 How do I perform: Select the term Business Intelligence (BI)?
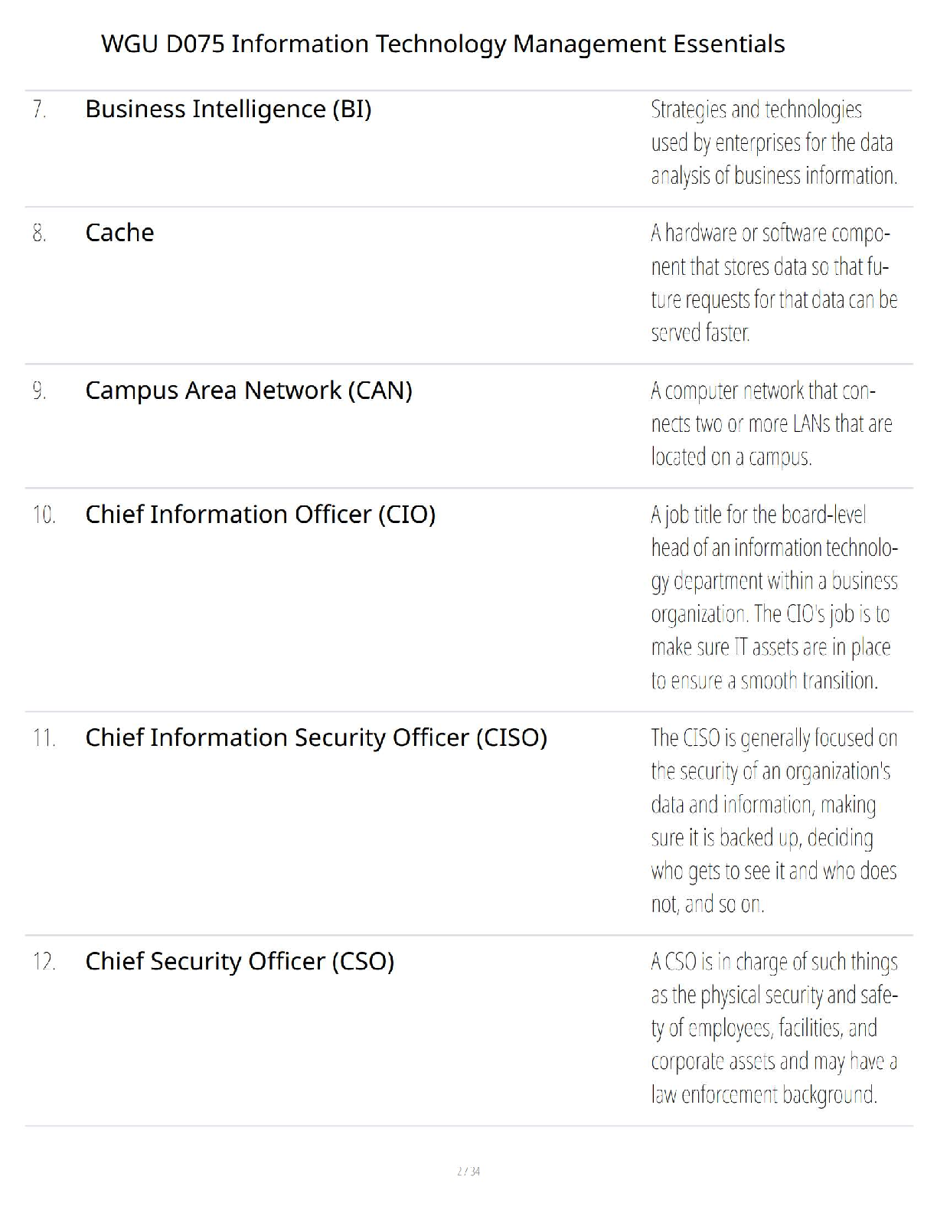(x=228, y=110)
